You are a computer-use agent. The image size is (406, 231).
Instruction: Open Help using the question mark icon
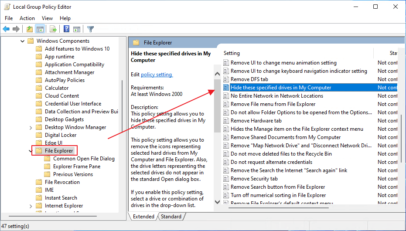[66, 29]
